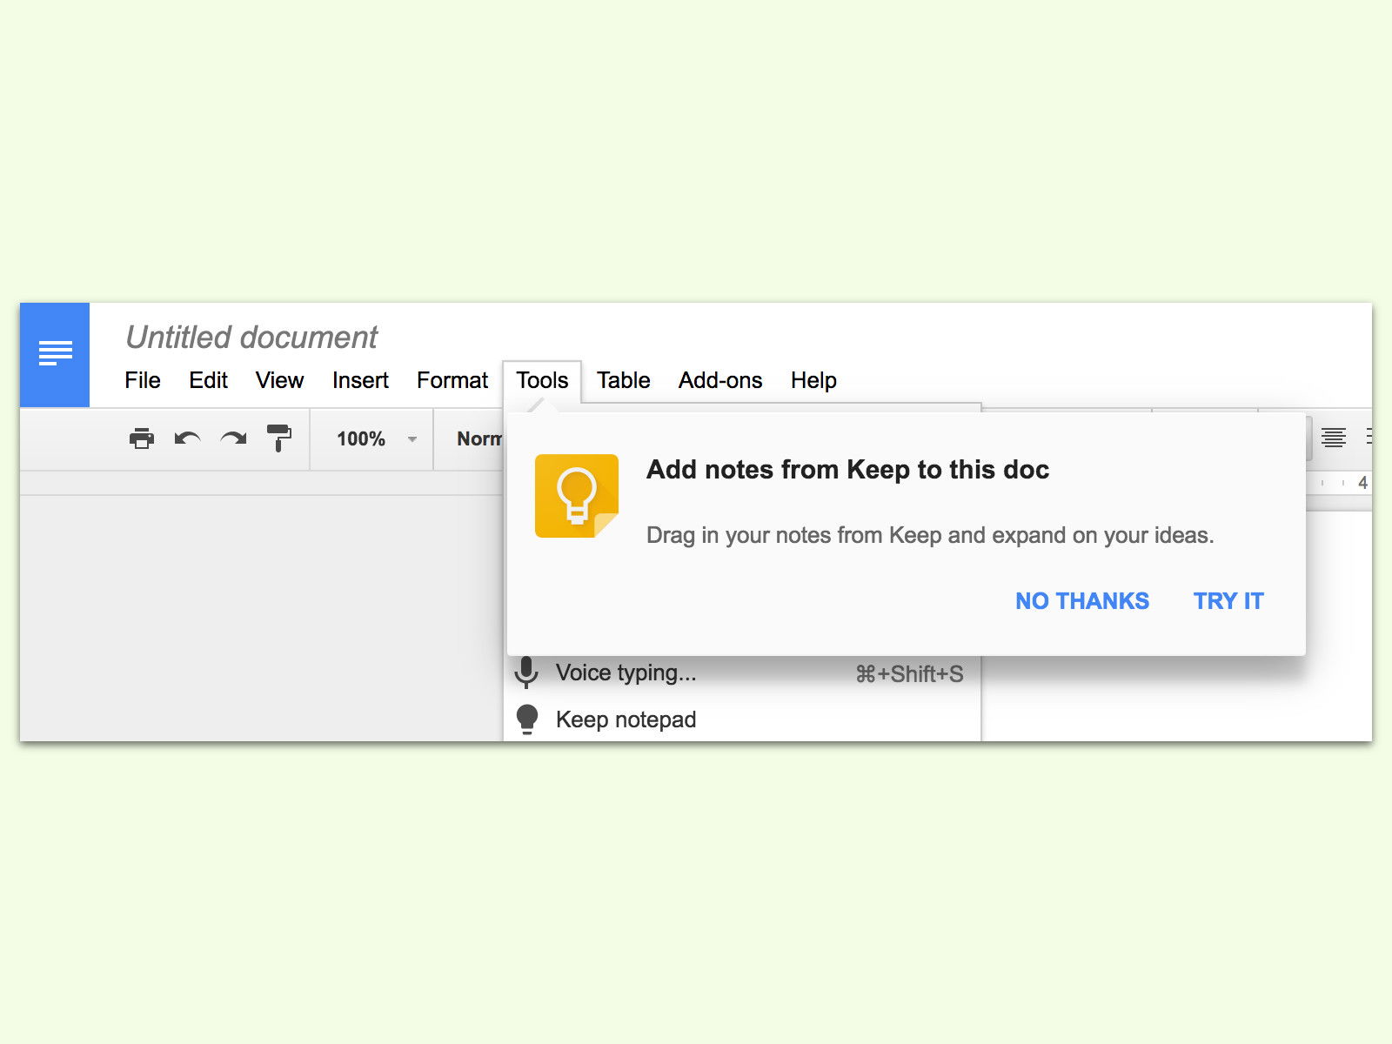Click the Untitled document title field
This screenshot has width=1392, height=1044.
coord(251,337)
